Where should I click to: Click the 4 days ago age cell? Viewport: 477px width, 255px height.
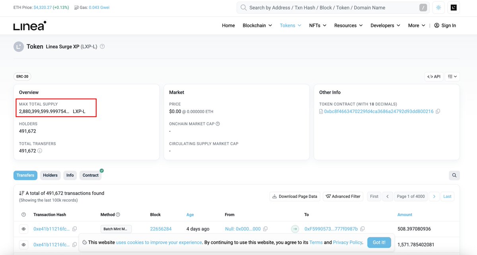coord(198,229)
